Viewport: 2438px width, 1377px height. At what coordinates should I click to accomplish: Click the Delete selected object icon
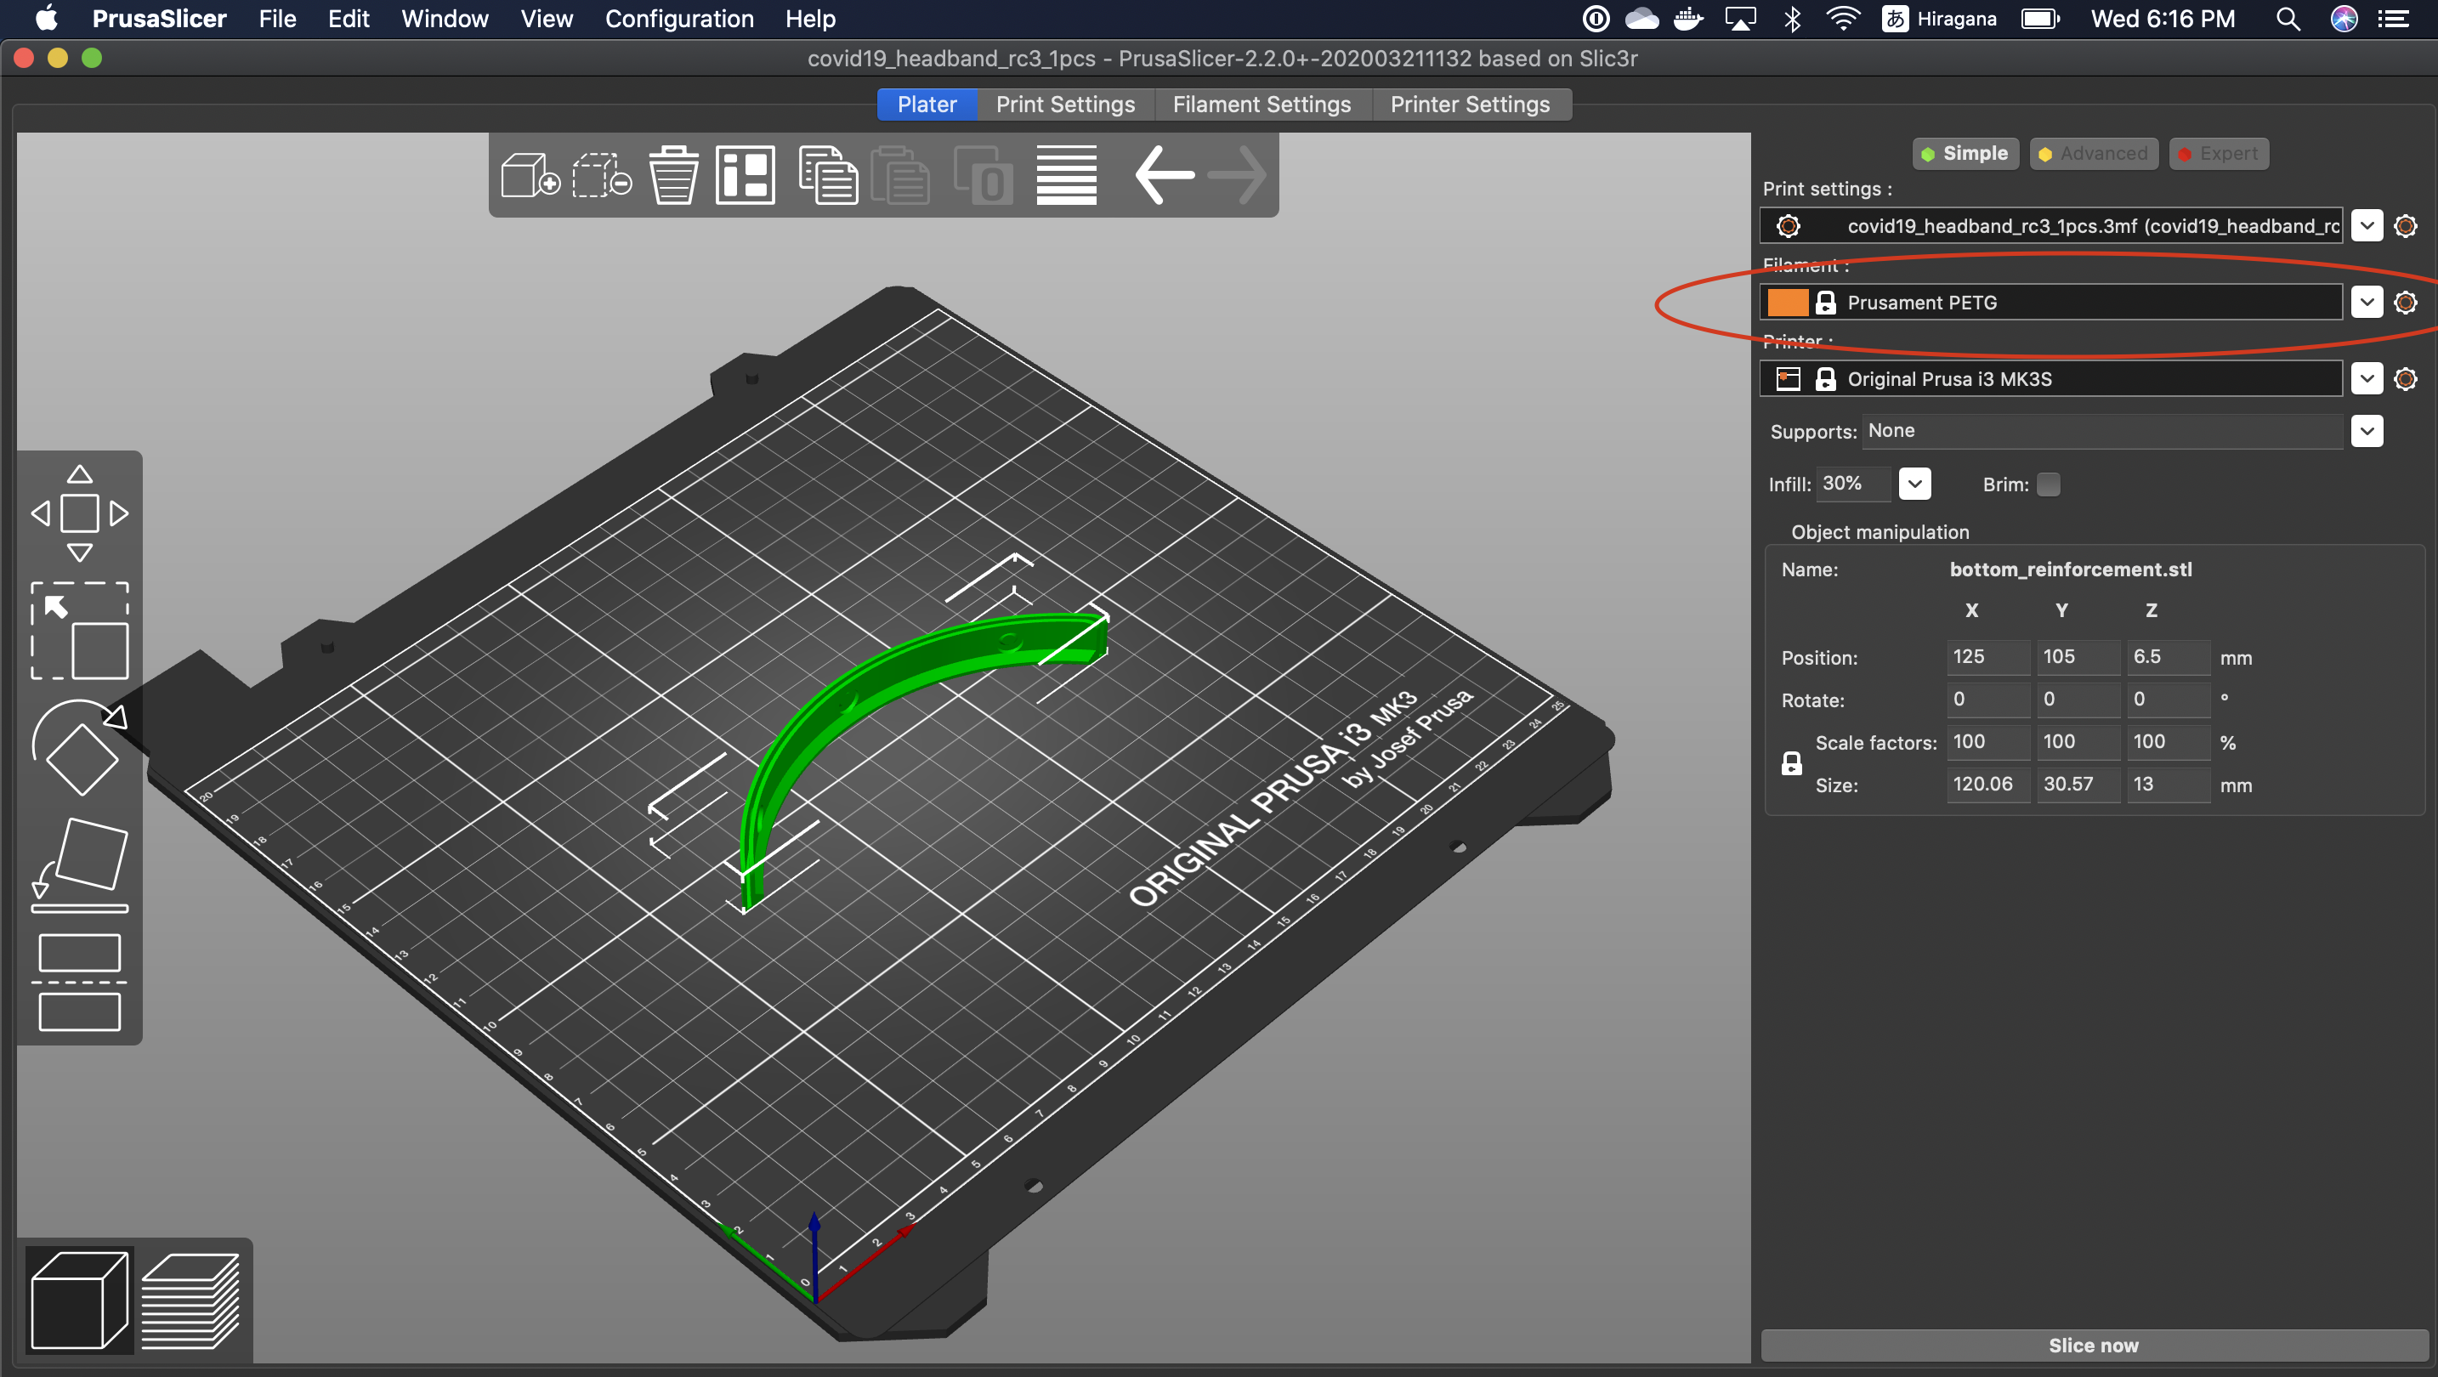[x=602, y=174]
